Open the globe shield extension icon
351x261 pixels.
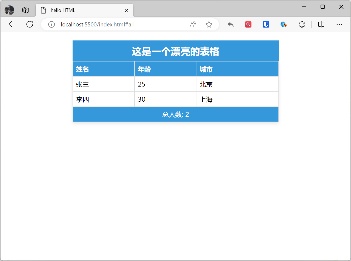284,24
